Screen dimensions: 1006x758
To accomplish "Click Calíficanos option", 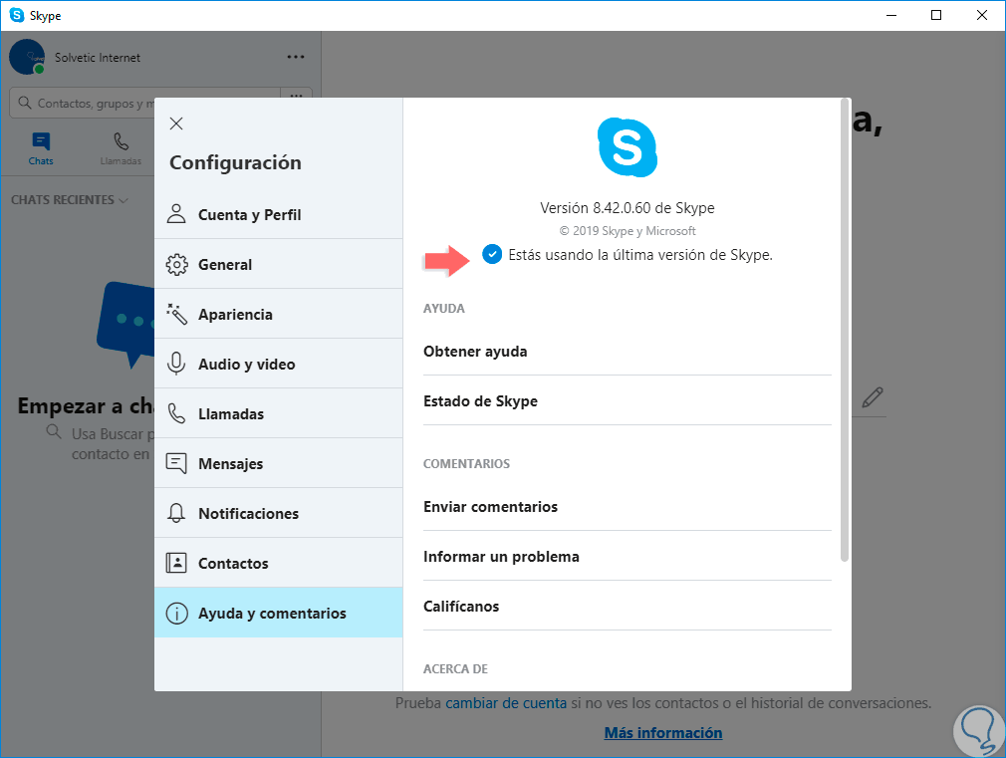I will pyautogui.click(x=627, y=606).
